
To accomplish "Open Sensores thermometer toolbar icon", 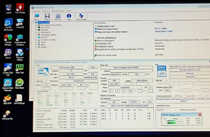I will pos(58,17).
